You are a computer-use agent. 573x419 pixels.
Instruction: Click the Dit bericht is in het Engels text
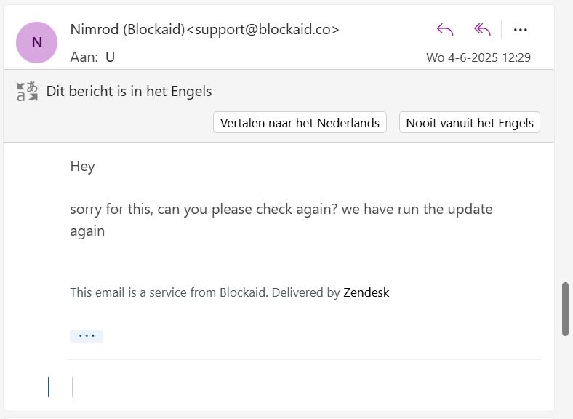pos(129,91)
